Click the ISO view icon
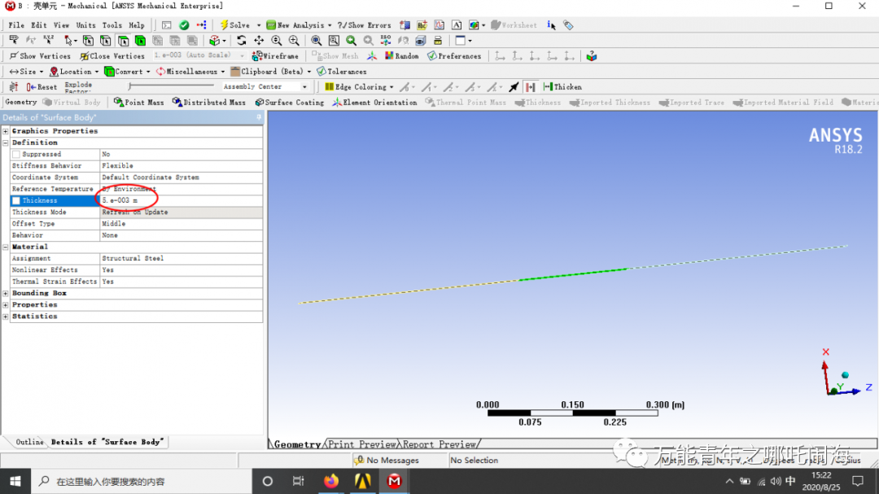 click(x=386, y=41)
